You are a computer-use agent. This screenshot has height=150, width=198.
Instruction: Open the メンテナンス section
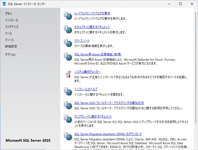12,27
